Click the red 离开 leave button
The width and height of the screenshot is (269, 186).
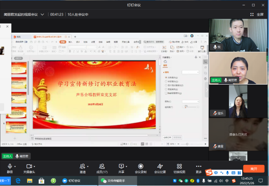pyautogui.click(x=253, y=169)
